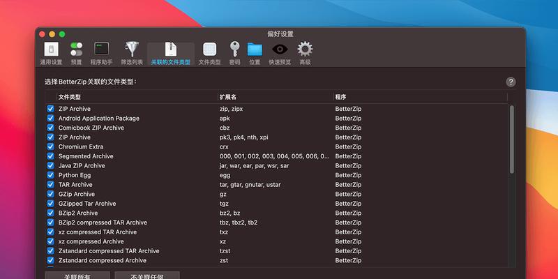
Task: Open the 位置 folder pane
Action: [x=255, y=54]
